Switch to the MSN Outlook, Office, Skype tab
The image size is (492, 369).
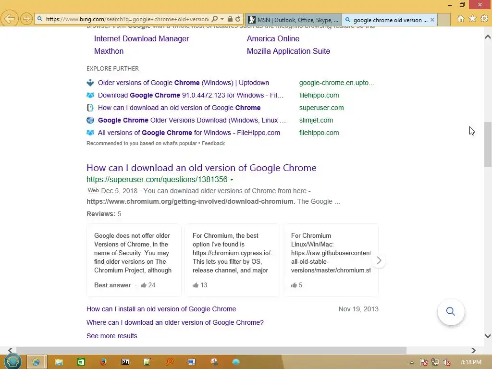(x=293, y=20)
